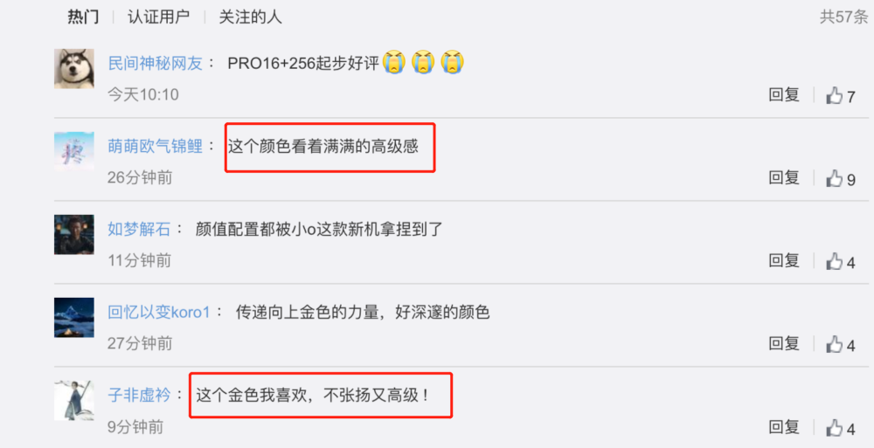
Task: Reply to 民间神秘网友's PRO16+256 comment
Action: (x=784, y=94)
